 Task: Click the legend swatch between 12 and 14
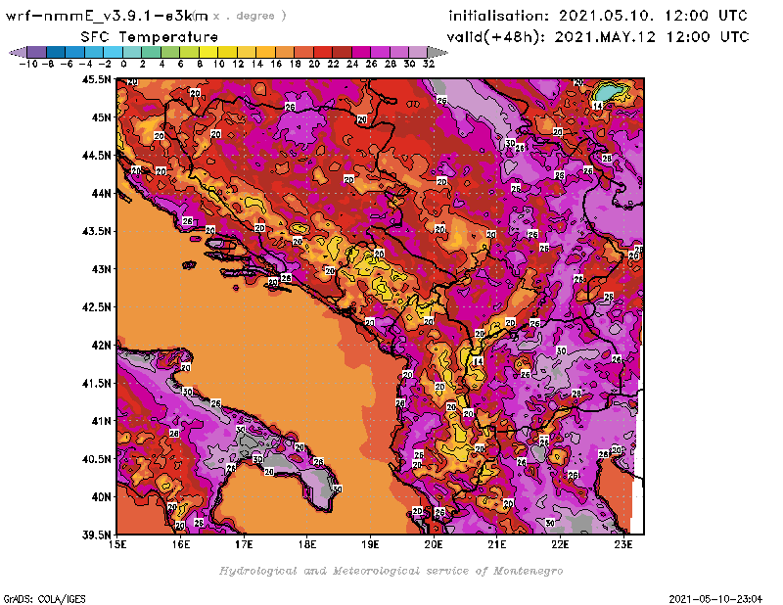[247, 52]
